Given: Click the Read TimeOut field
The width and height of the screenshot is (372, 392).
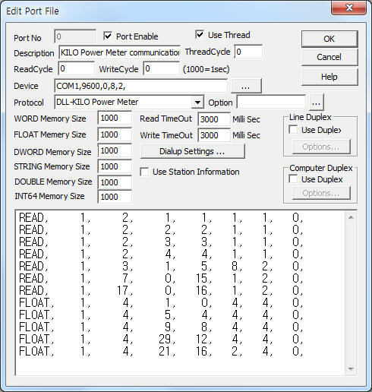Looking at the screenshot, I should [214, 119].
